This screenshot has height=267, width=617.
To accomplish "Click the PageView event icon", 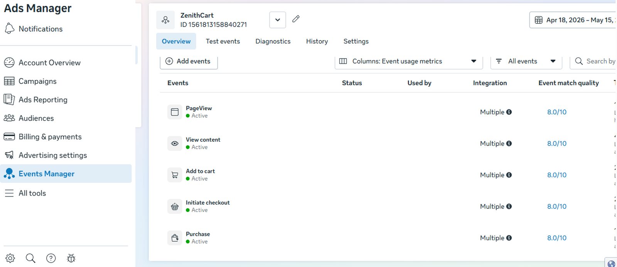I will click(175, 112).
